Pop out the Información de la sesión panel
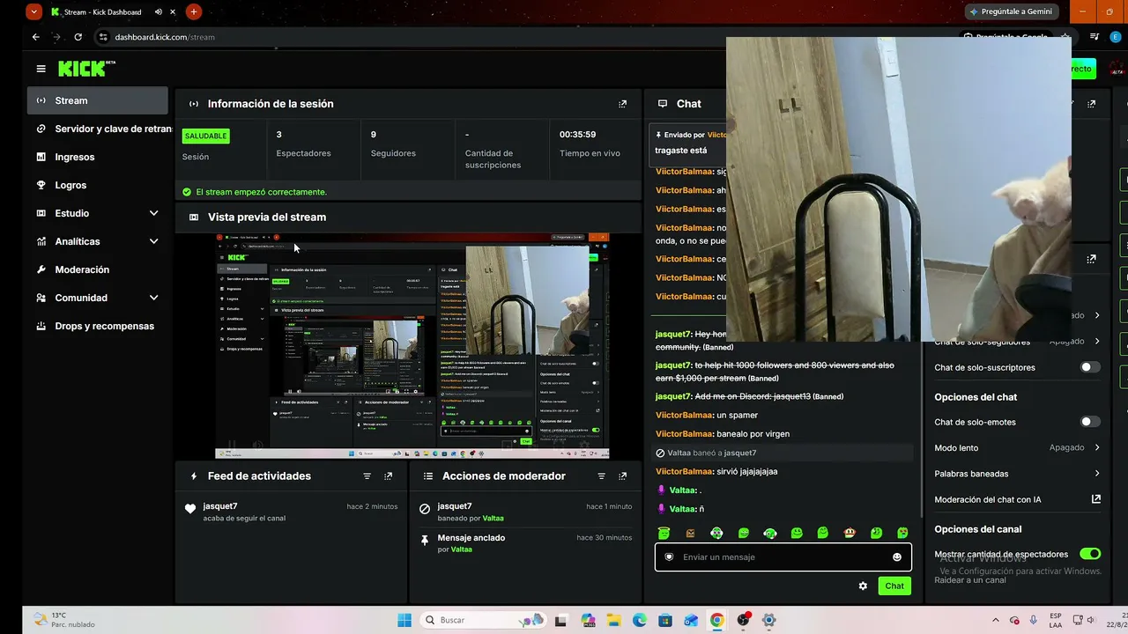Screen dimensions: 1128x634 [622, 104]
